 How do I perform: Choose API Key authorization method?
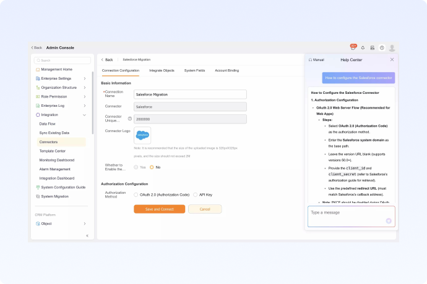(x=196, y=194)
